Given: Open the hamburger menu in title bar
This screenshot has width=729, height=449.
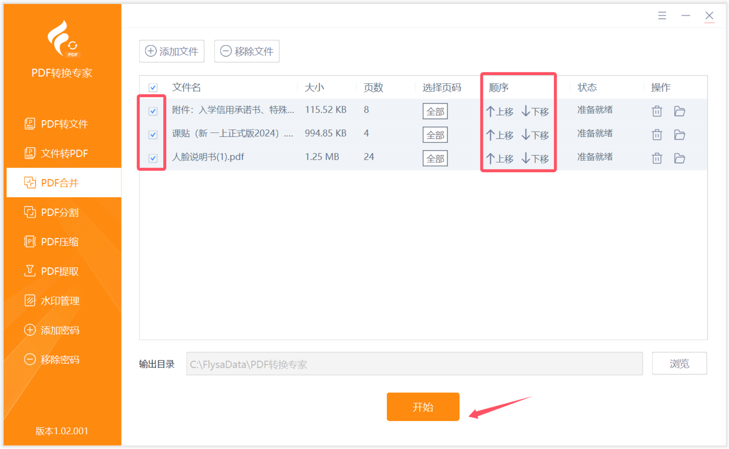Looking at the screenshot, I should pos(662,16).
